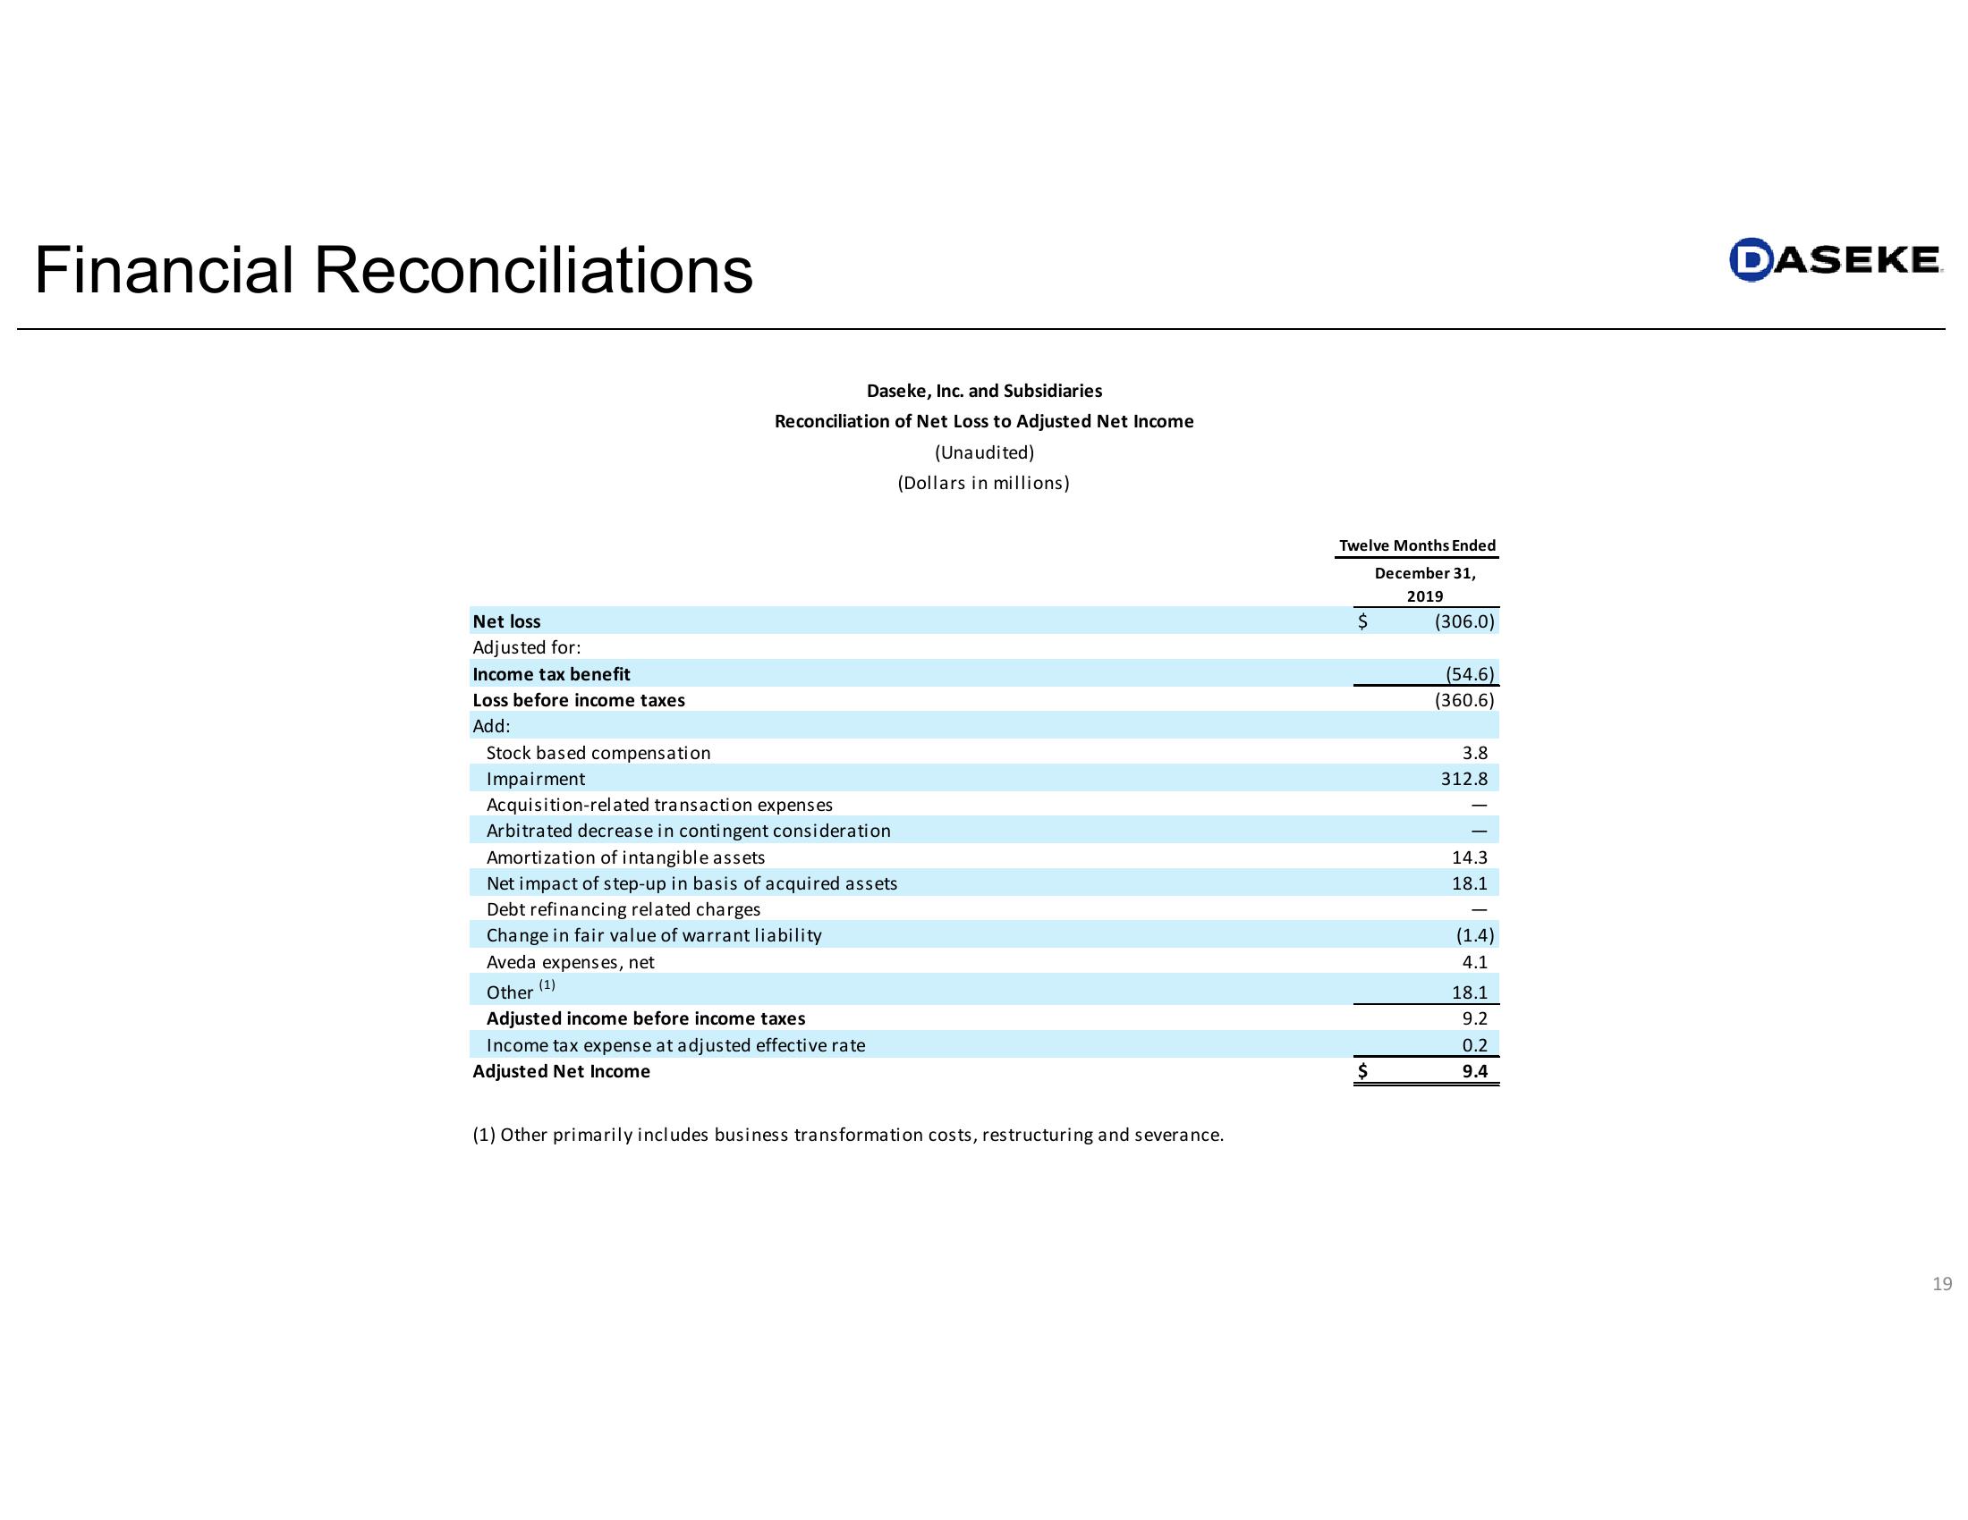Click the '(Unaudited)' label
The width and height of the screenshot is (1968, 1520).
(984, 452)
